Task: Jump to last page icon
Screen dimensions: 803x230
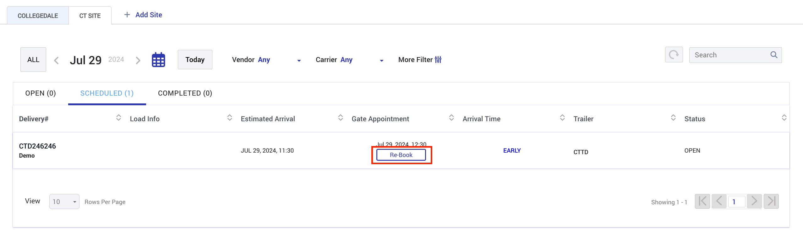Action: [771, 201]
